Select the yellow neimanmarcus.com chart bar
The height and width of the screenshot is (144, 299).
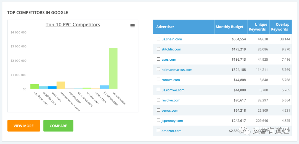click(x=61, y=85)
